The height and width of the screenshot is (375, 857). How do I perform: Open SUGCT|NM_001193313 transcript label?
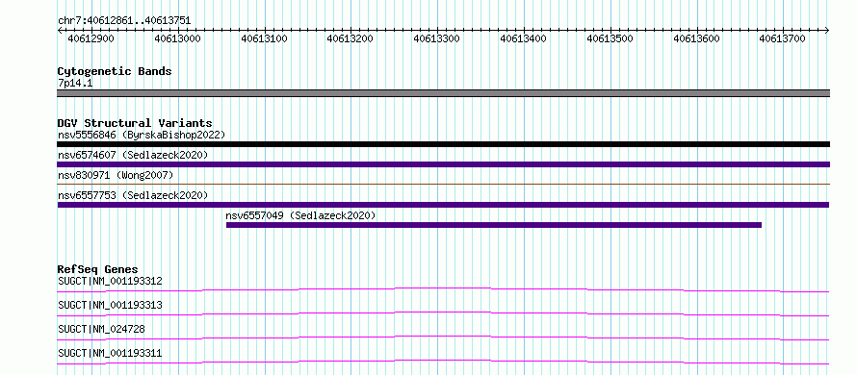pyautogui.click(x=110, y=305)
